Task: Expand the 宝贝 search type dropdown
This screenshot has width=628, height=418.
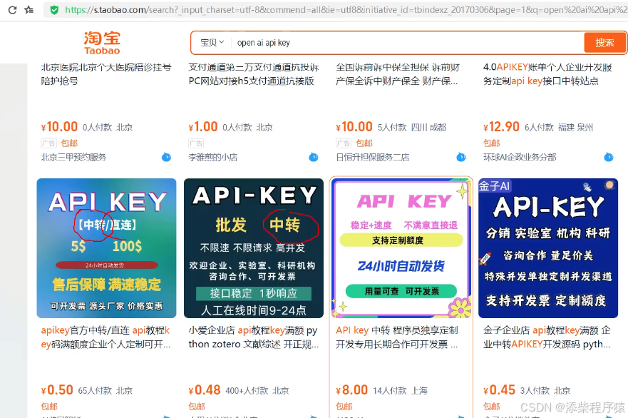Action: pos(212,43)
